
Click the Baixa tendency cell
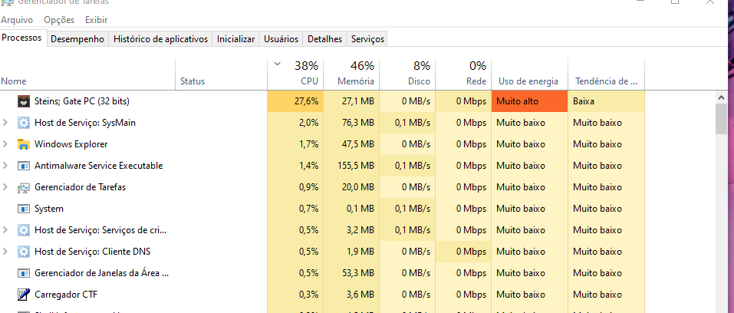tap(606, 100)
